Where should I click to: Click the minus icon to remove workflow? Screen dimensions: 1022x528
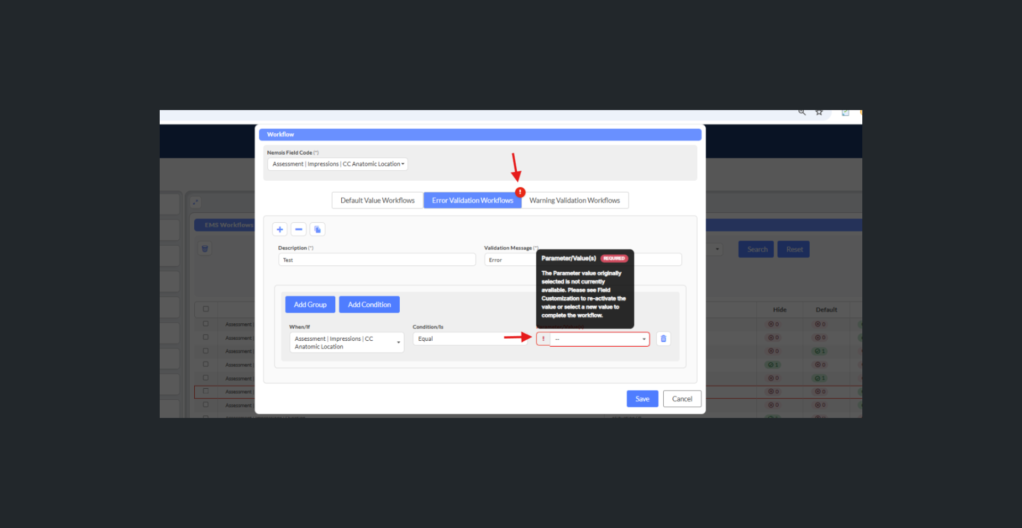point(299,229)
